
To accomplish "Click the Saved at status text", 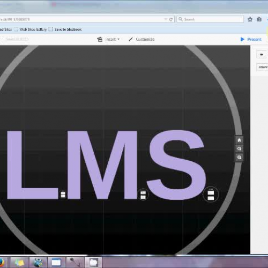I will [17, 39].
